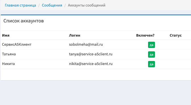Screen dimensions: 191x105
Task: Select the СервисА5Клиент account name
Action: (17, 45)
